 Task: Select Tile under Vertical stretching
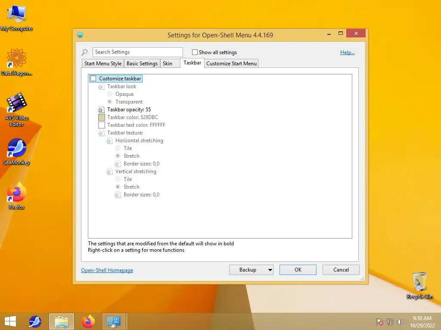coord(118,179)
